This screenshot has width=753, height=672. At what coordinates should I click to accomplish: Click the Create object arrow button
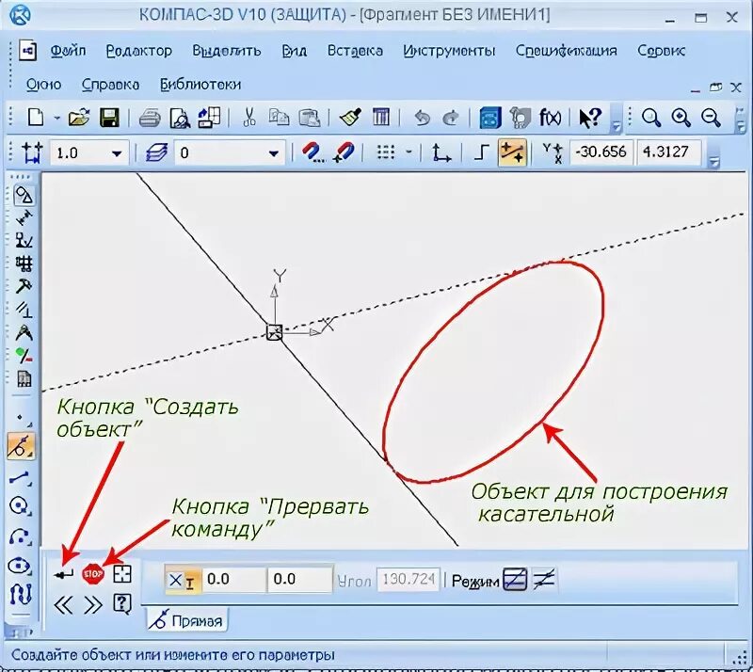pyautogui.click(x=63, y=573)
